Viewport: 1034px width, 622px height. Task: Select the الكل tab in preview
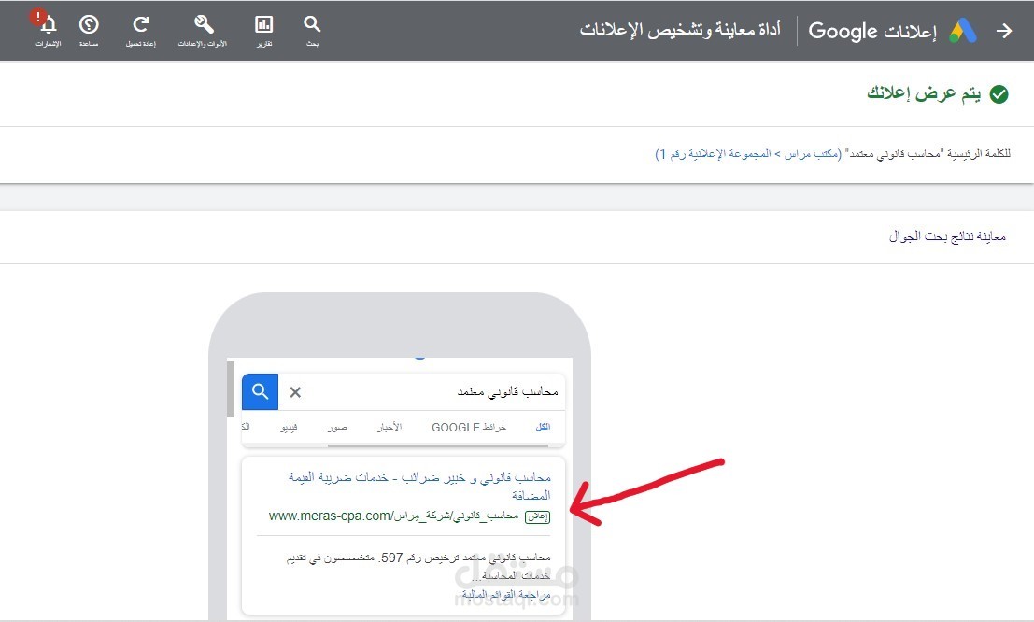(543, 427)
